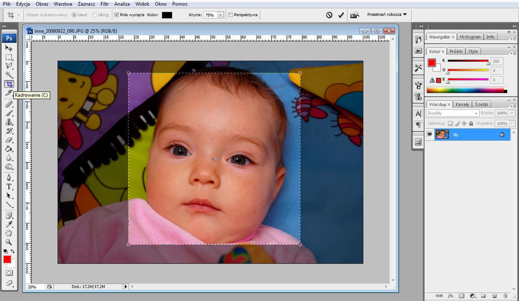This screenshot has height=301, width=519.
Task: Select the Rectangular Marquee tool
Action: [9, 57]
